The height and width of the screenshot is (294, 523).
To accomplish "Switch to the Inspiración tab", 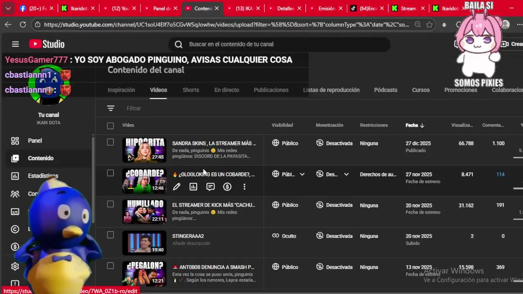I will pos(121,90).
